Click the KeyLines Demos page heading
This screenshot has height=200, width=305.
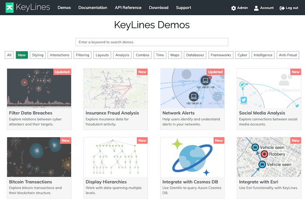click(x=152, y=25)
